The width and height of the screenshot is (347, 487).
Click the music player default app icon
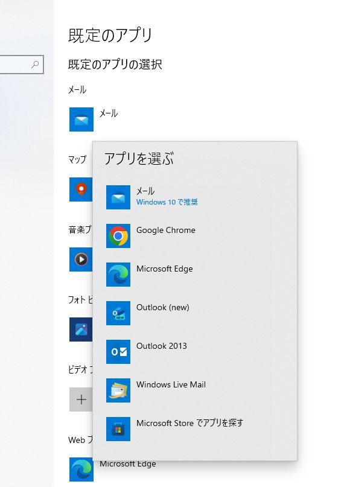pos(81,259)
